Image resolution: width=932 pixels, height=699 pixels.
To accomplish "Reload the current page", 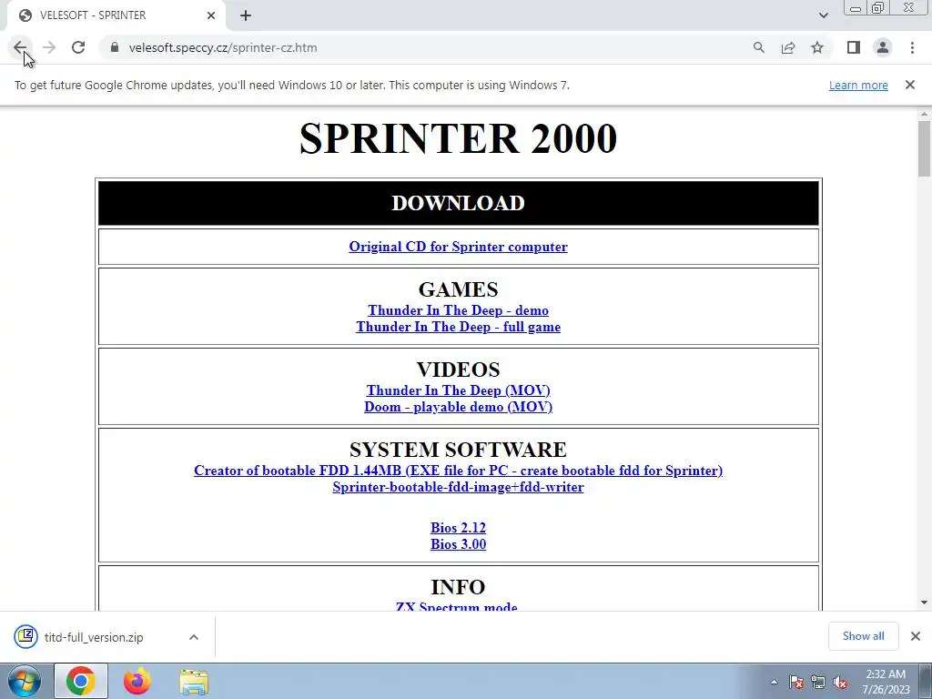I will point(78,47).
